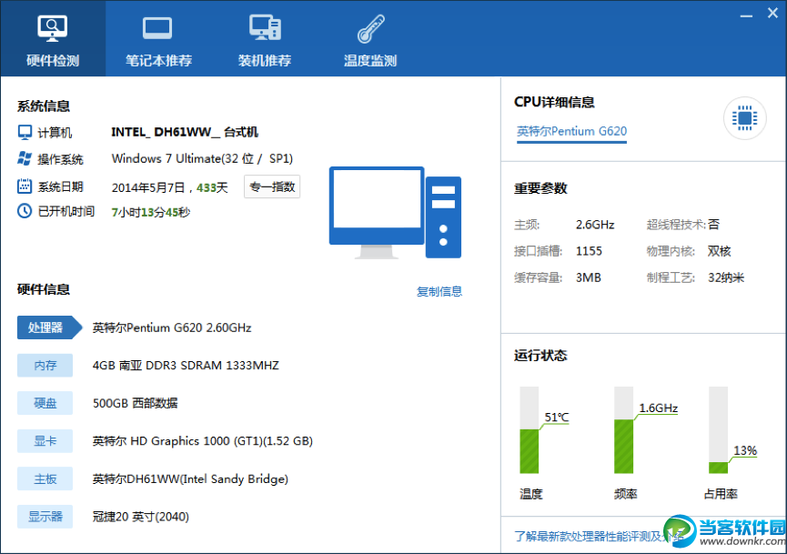Click the 装机推荐 desktop PC icon
Screen dimensions: 787x554
[x=265, y=27]
